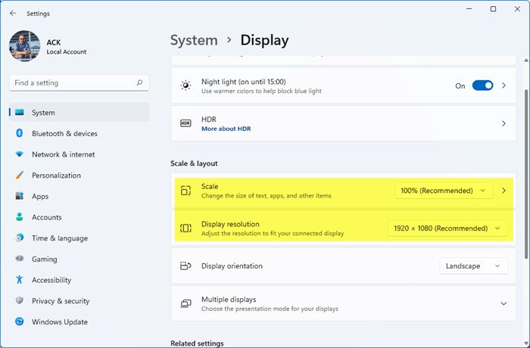This screenshot has height=348, width=530.
Task: Turn off the Night light toggle
Action: tap(482, 85)
